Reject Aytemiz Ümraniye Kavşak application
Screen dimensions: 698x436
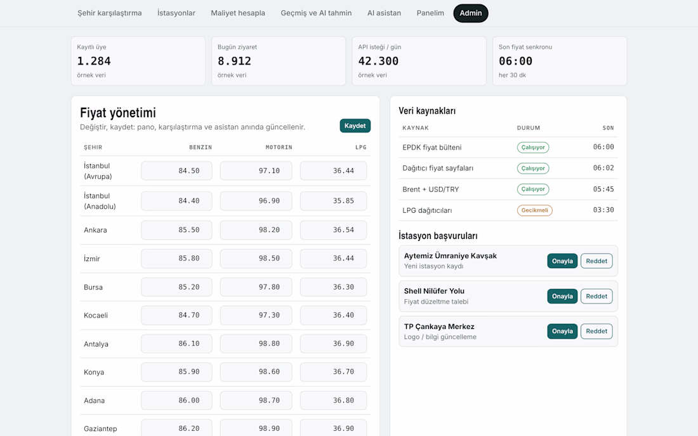[x=596, y=261]
